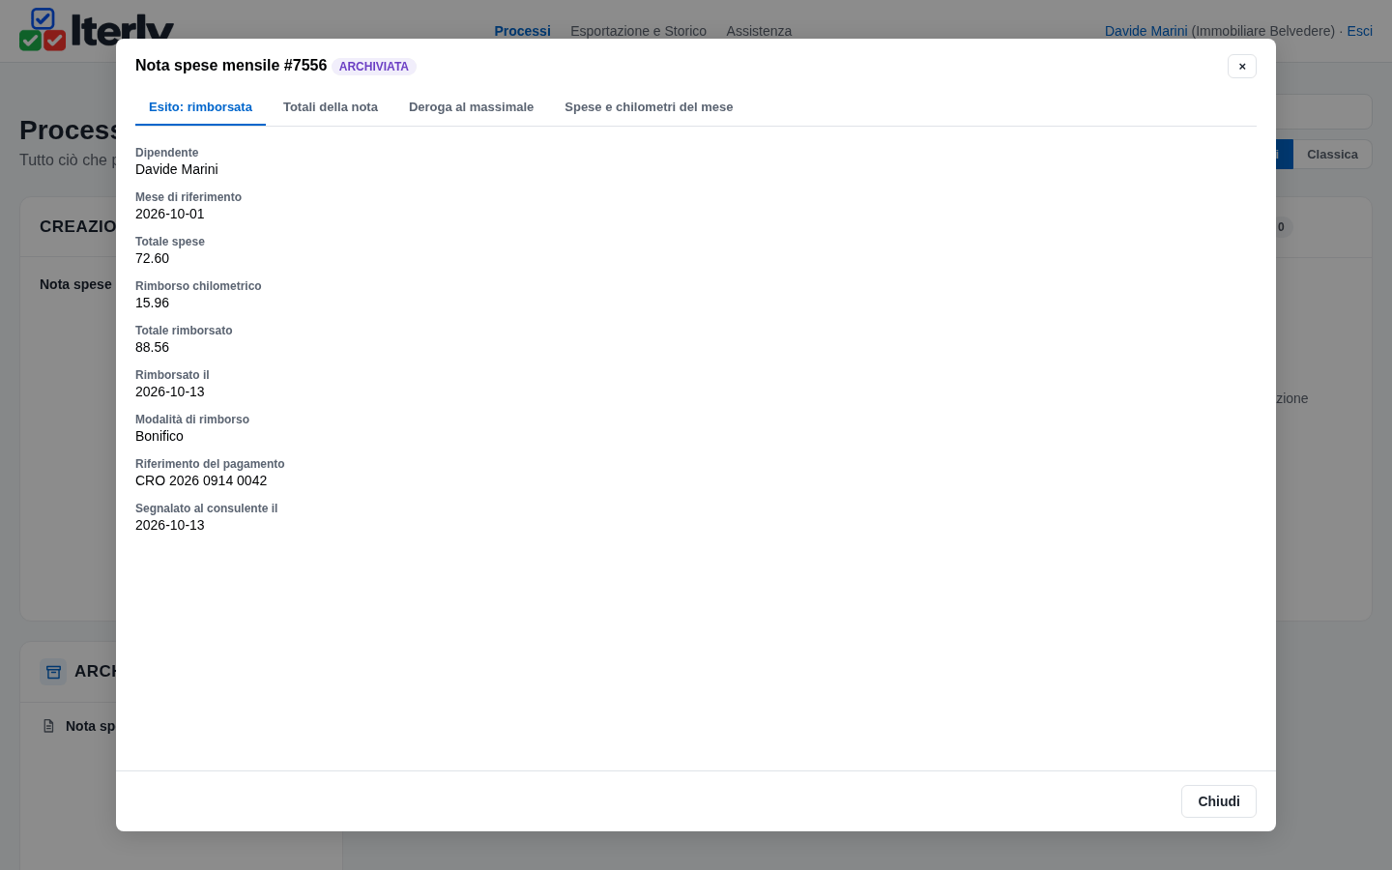Log out with the Esci link
The image size is (1392, 870).
pos(1359,31)
